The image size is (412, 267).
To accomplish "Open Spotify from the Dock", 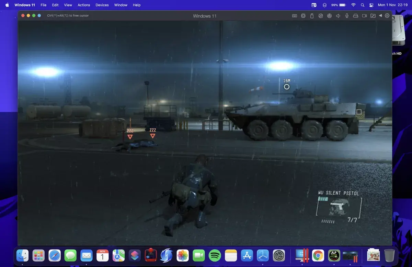I will tap(215, 255).
